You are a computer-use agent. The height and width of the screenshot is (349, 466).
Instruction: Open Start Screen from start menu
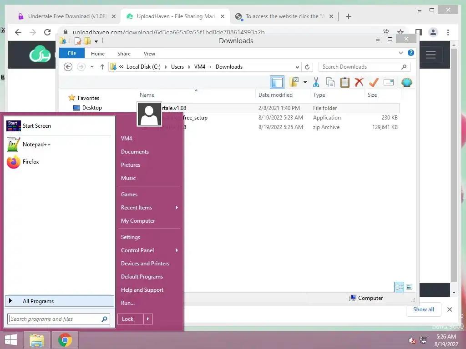click(x=59, y=126)
